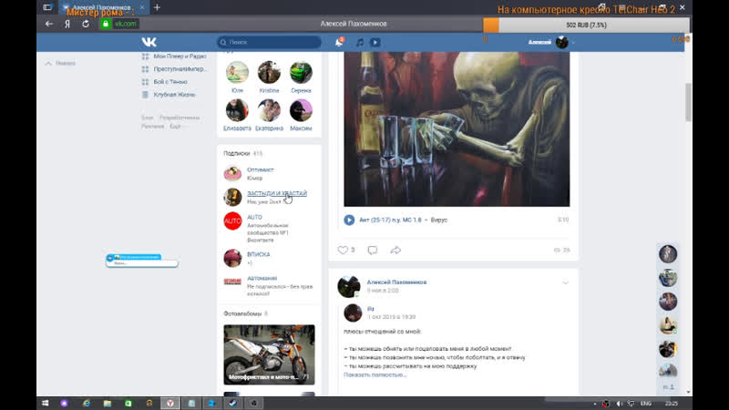Image resolution: width=729 pixels, height=410 pixels.
Task: Click the 502 RUB donation progress bar
Action: click(586, 26)
